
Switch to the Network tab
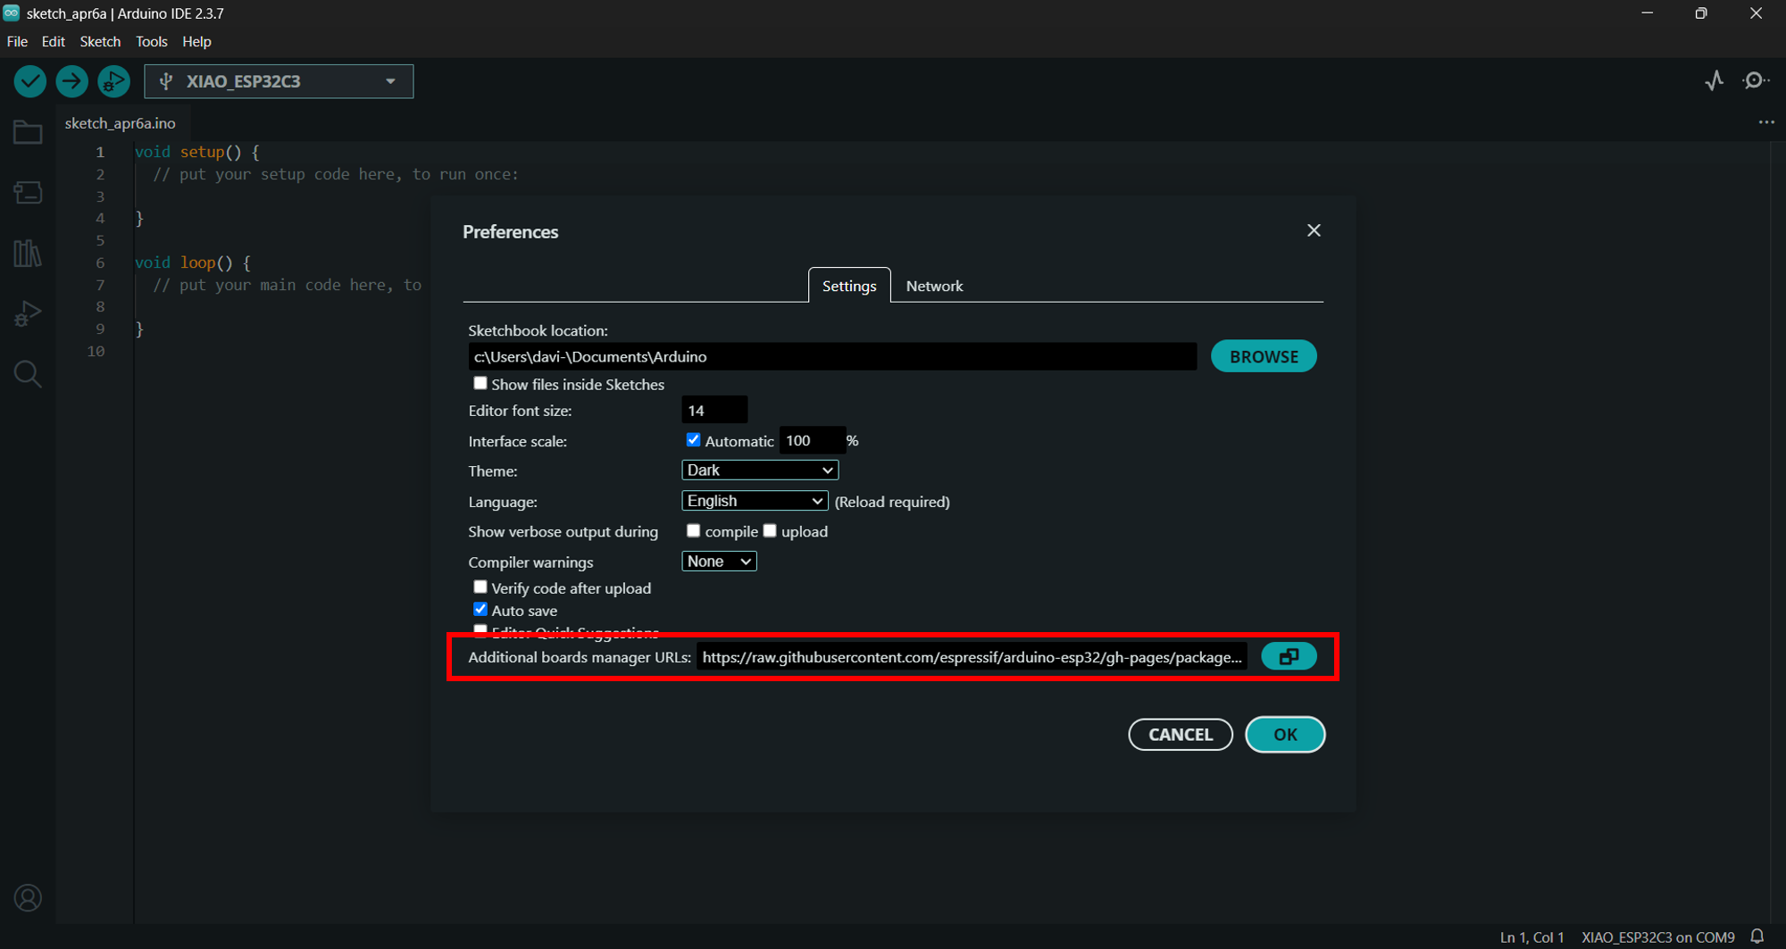pyautogui.click(x=934, y=286)
